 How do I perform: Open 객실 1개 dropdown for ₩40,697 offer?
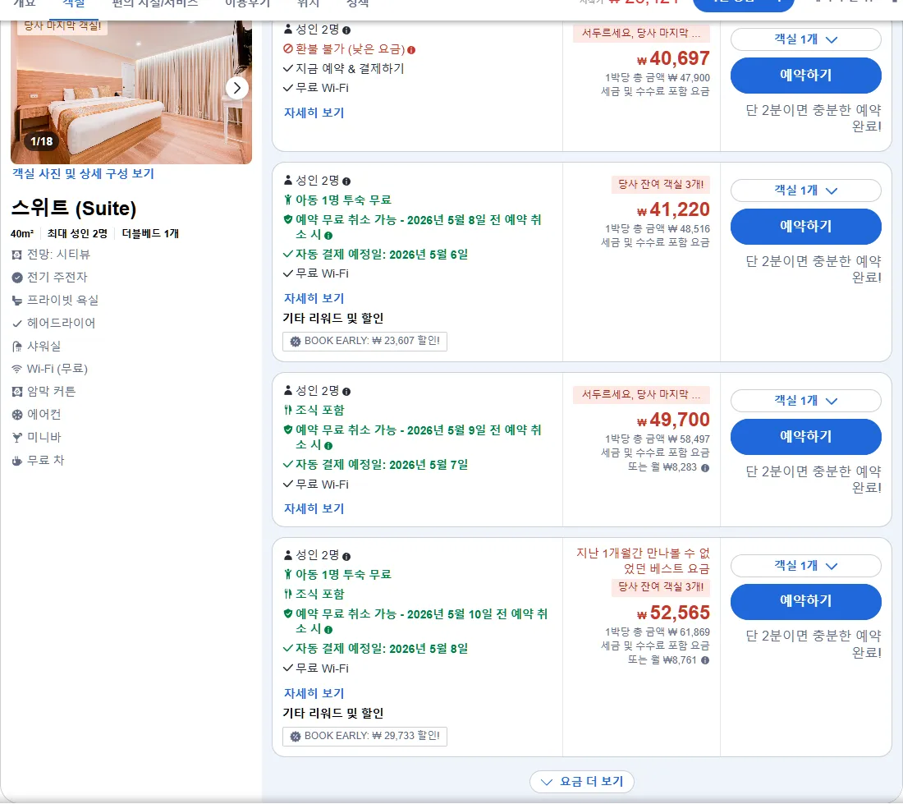coord(805,39)
